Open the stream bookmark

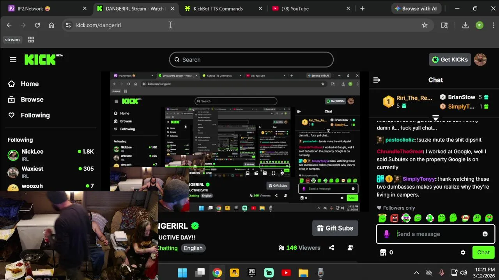pyautogui.click(x=12, y=40)
